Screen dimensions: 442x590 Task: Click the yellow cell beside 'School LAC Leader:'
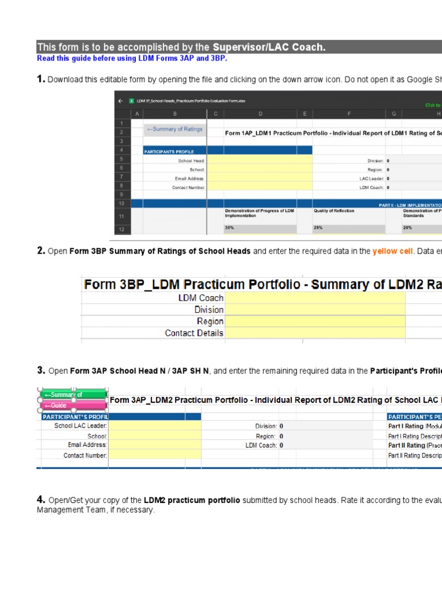pyautogui.click(x=154, y=426)
